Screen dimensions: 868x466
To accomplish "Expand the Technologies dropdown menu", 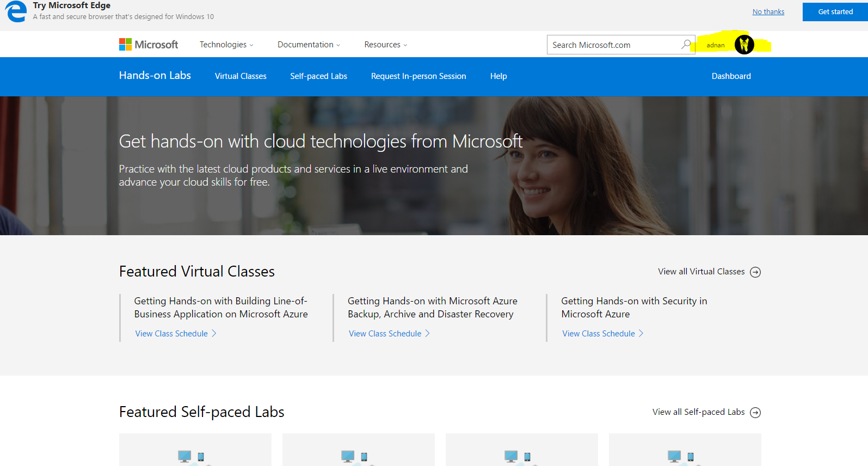I will [x=226, y=45].
